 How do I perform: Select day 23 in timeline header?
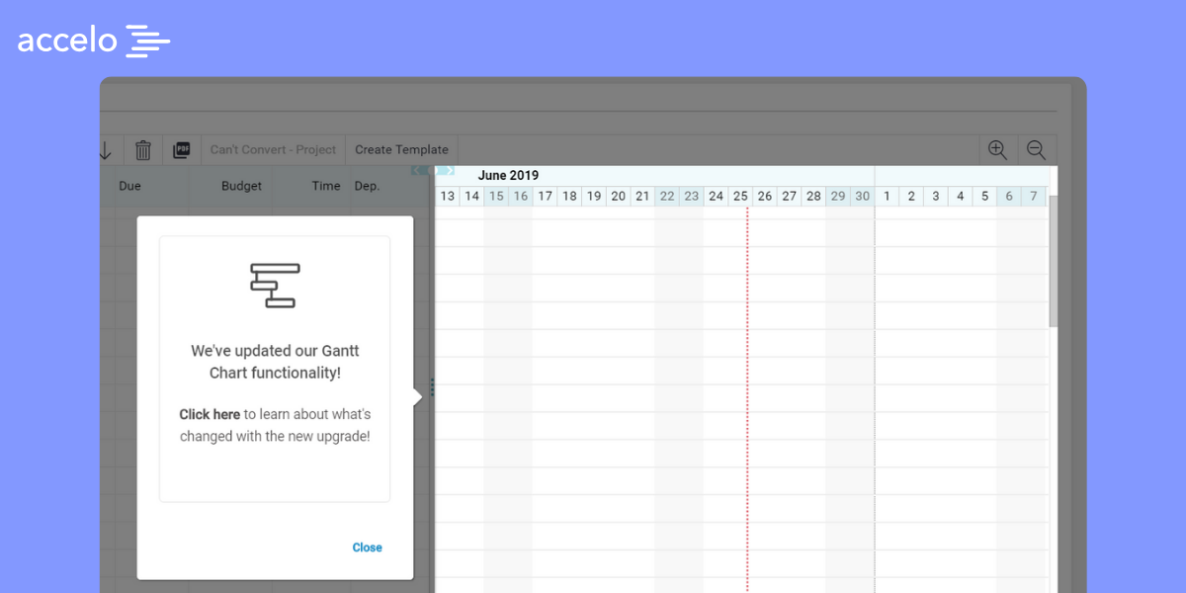692,196
